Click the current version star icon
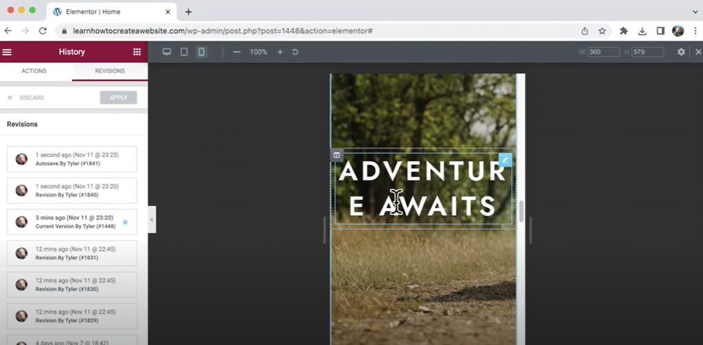 [125, 222]
